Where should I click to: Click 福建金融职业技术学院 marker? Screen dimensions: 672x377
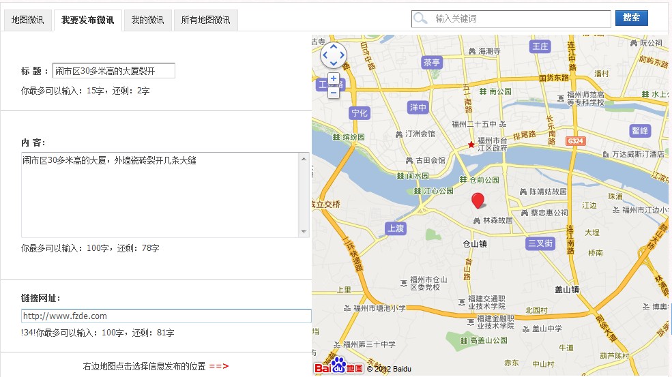[x=491, y=322]
